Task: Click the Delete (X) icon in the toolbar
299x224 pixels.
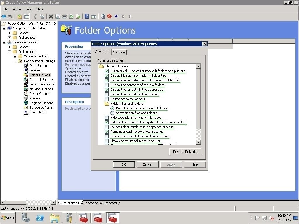Action: tap(51, 16)
